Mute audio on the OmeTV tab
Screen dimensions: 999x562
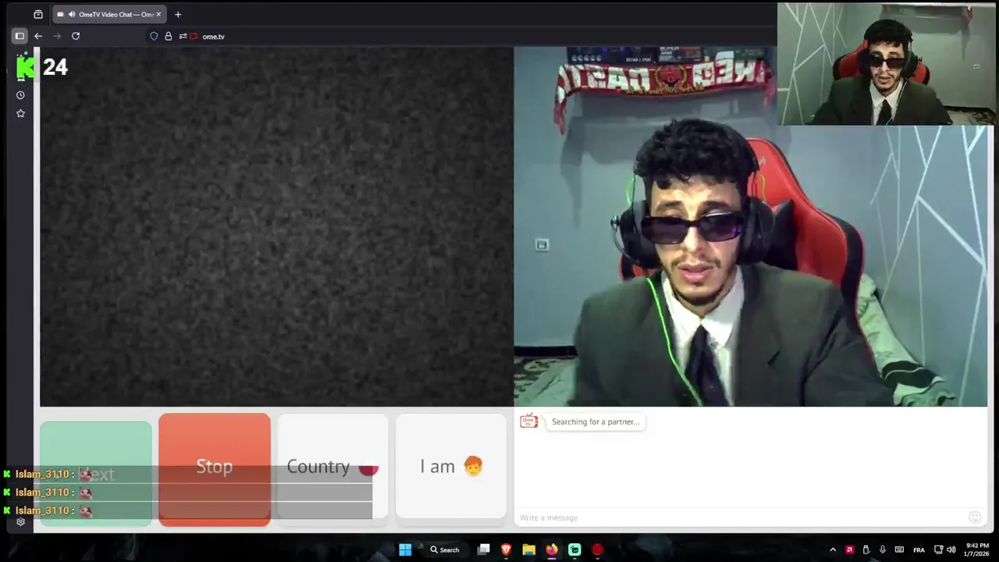point(73,14)
